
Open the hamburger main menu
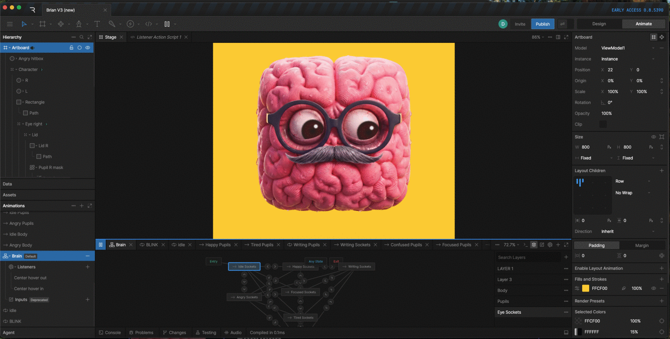(10, 24)
